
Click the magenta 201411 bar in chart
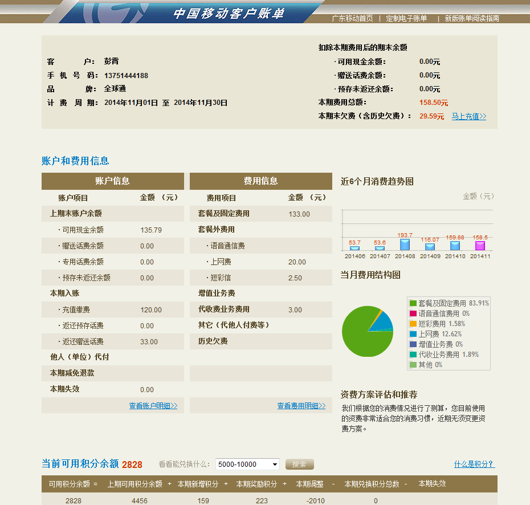click(x=480, y=246)
